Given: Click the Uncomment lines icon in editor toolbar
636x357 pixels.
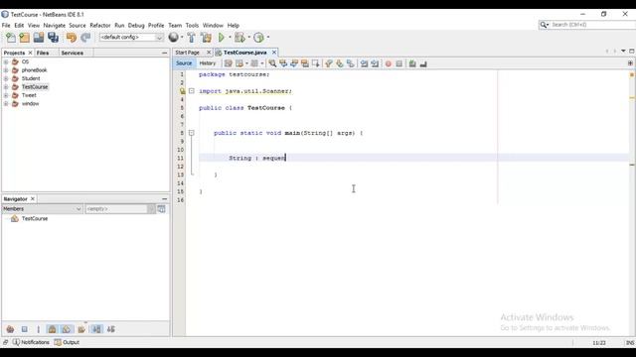Looking at the screenshot, I should click(423, 63).
